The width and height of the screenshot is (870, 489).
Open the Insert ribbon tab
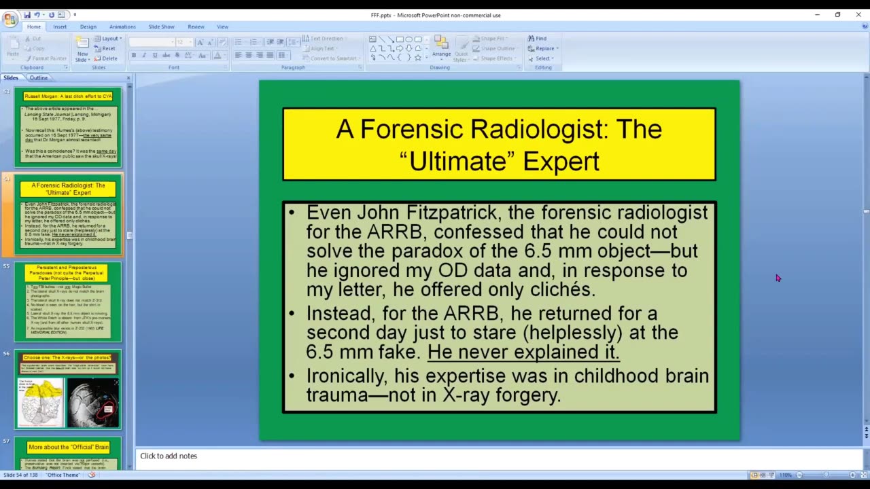point(60,26)
